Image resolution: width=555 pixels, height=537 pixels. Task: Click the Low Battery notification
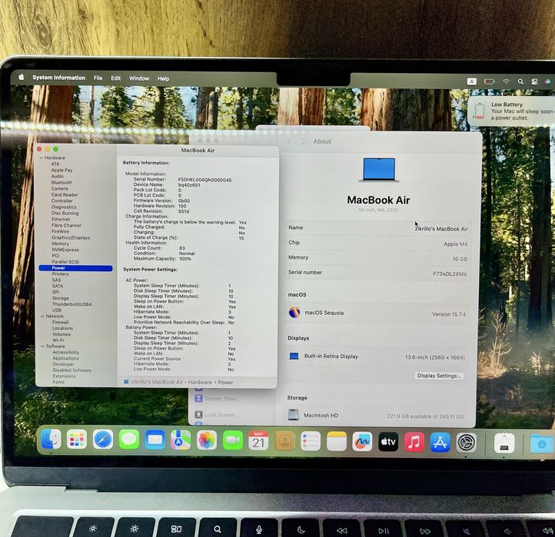tap(512, 111)
